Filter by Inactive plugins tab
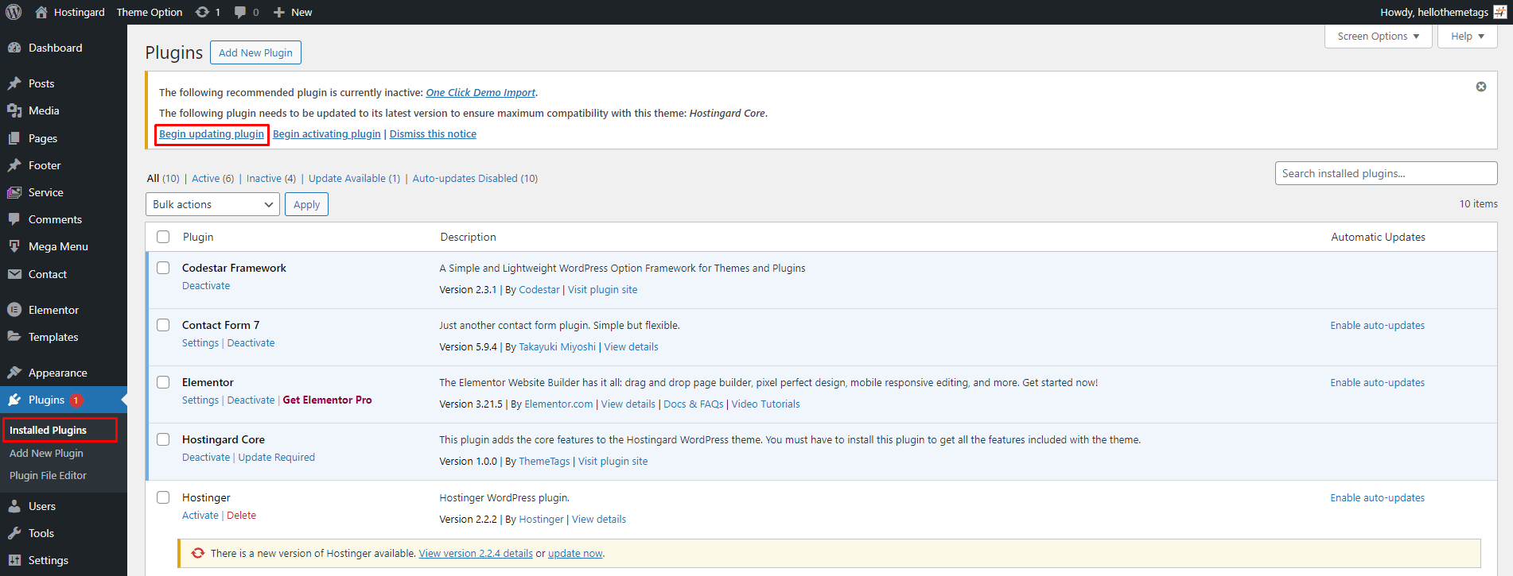Viewport: 1513px width, 576px height. [x=271, y=178]
